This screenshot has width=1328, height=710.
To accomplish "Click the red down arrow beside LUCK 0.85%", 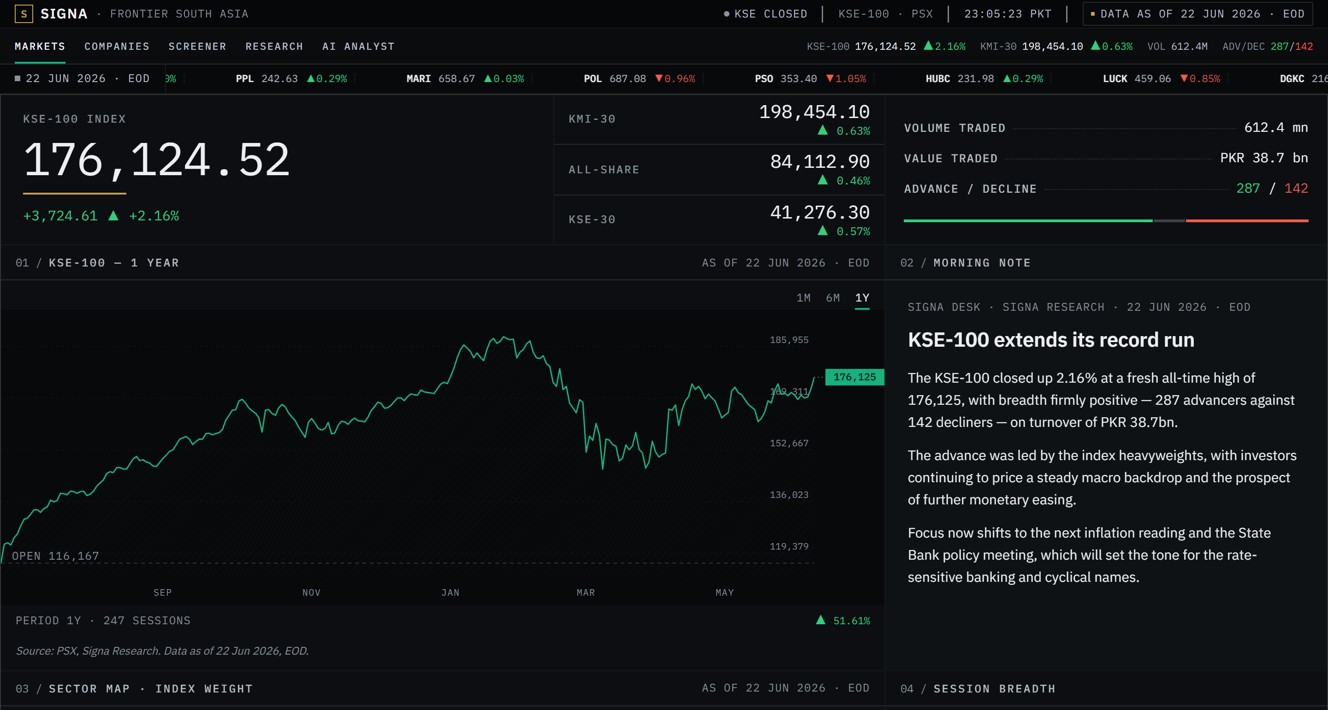I will 1184,78.
